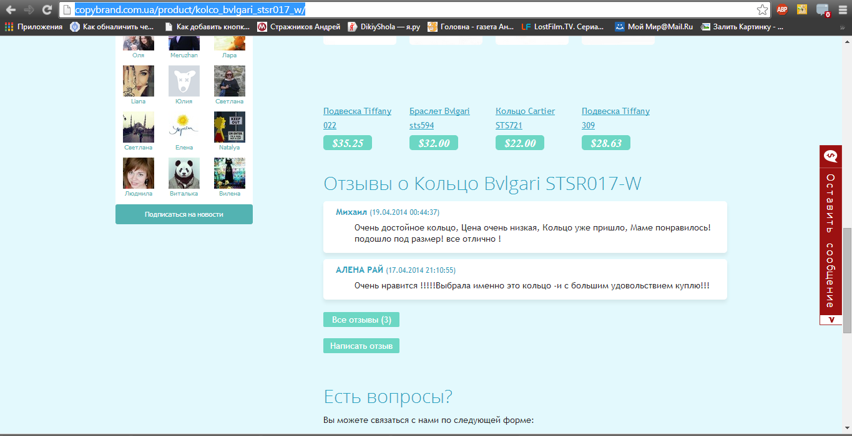Open Юлия's dog placeholder avatar
The width and height of the screenshot is (852, 436).
pyautogui.click(x=184, y=81)
